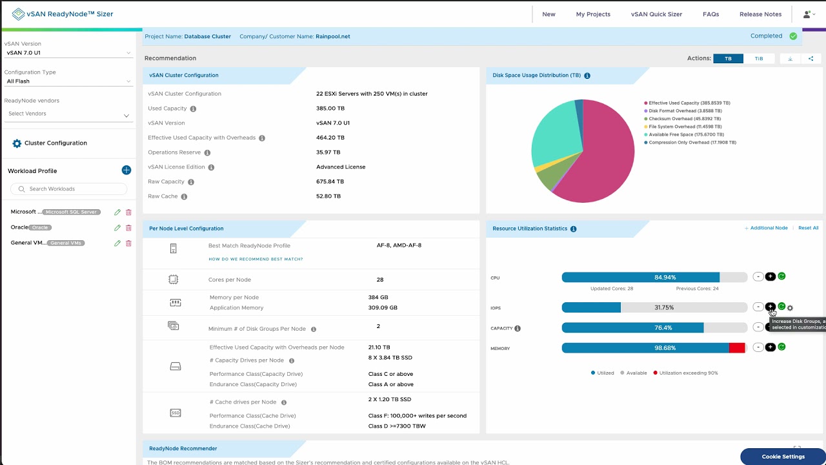Delete the Oracle workload
The height and width of the screenshot is (465, 826).
128,228
